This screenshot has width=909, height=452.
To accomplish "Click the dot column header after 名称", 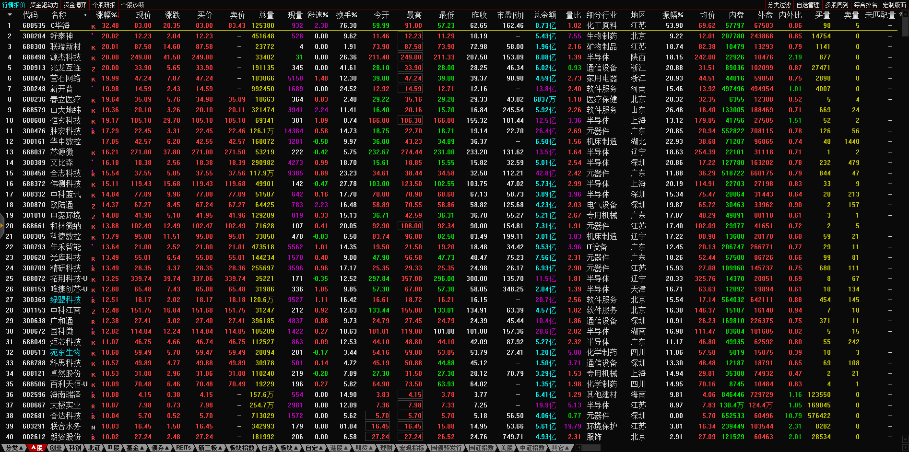I will [85, 15].
